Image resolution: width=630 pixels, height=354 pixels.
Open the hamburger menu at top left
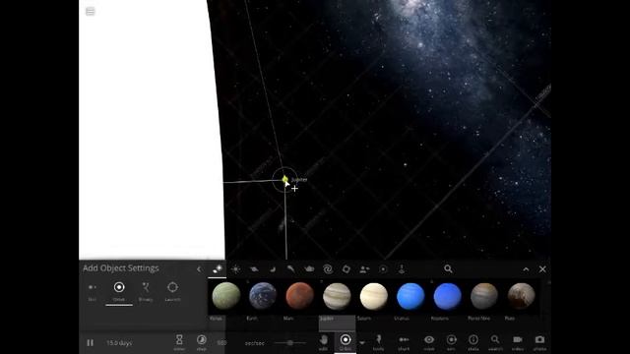[90, 11]
